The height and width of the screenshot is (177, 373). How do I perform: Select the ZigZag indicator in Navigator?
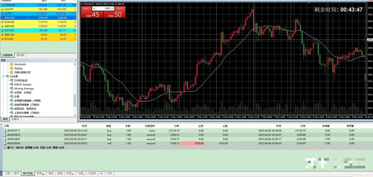(18, 68)
